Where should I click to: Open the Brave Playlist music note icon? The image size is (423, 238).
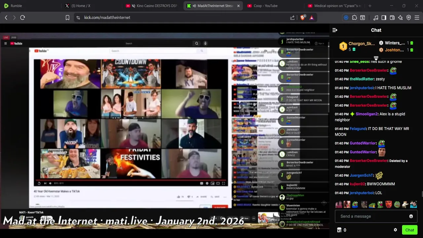376,18
